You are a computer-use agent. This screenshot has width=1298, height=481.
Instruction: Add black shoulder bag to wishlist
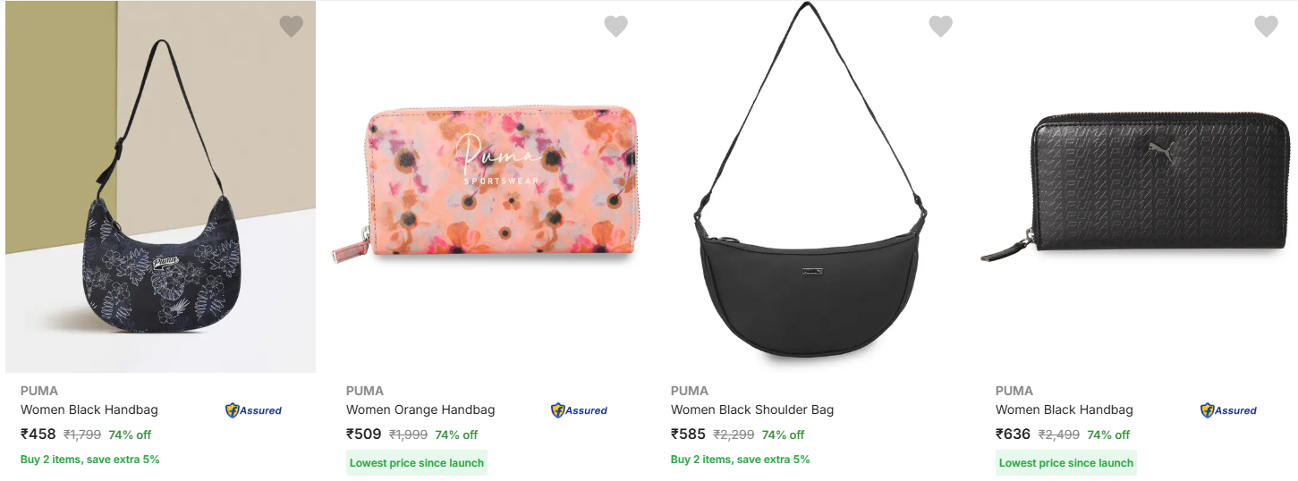coord(941,27)
